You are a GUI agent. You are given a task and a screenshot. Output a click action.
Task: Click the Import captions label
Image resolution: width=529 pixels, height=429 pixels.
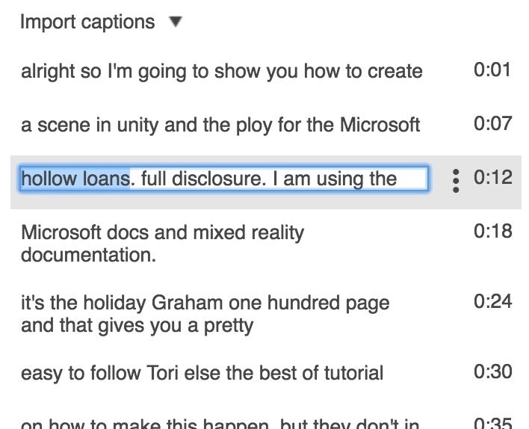87,22
